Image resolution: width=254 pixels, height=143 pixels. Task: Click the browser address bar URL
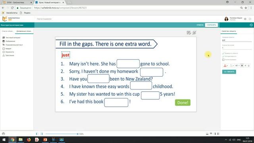(60, 8)
